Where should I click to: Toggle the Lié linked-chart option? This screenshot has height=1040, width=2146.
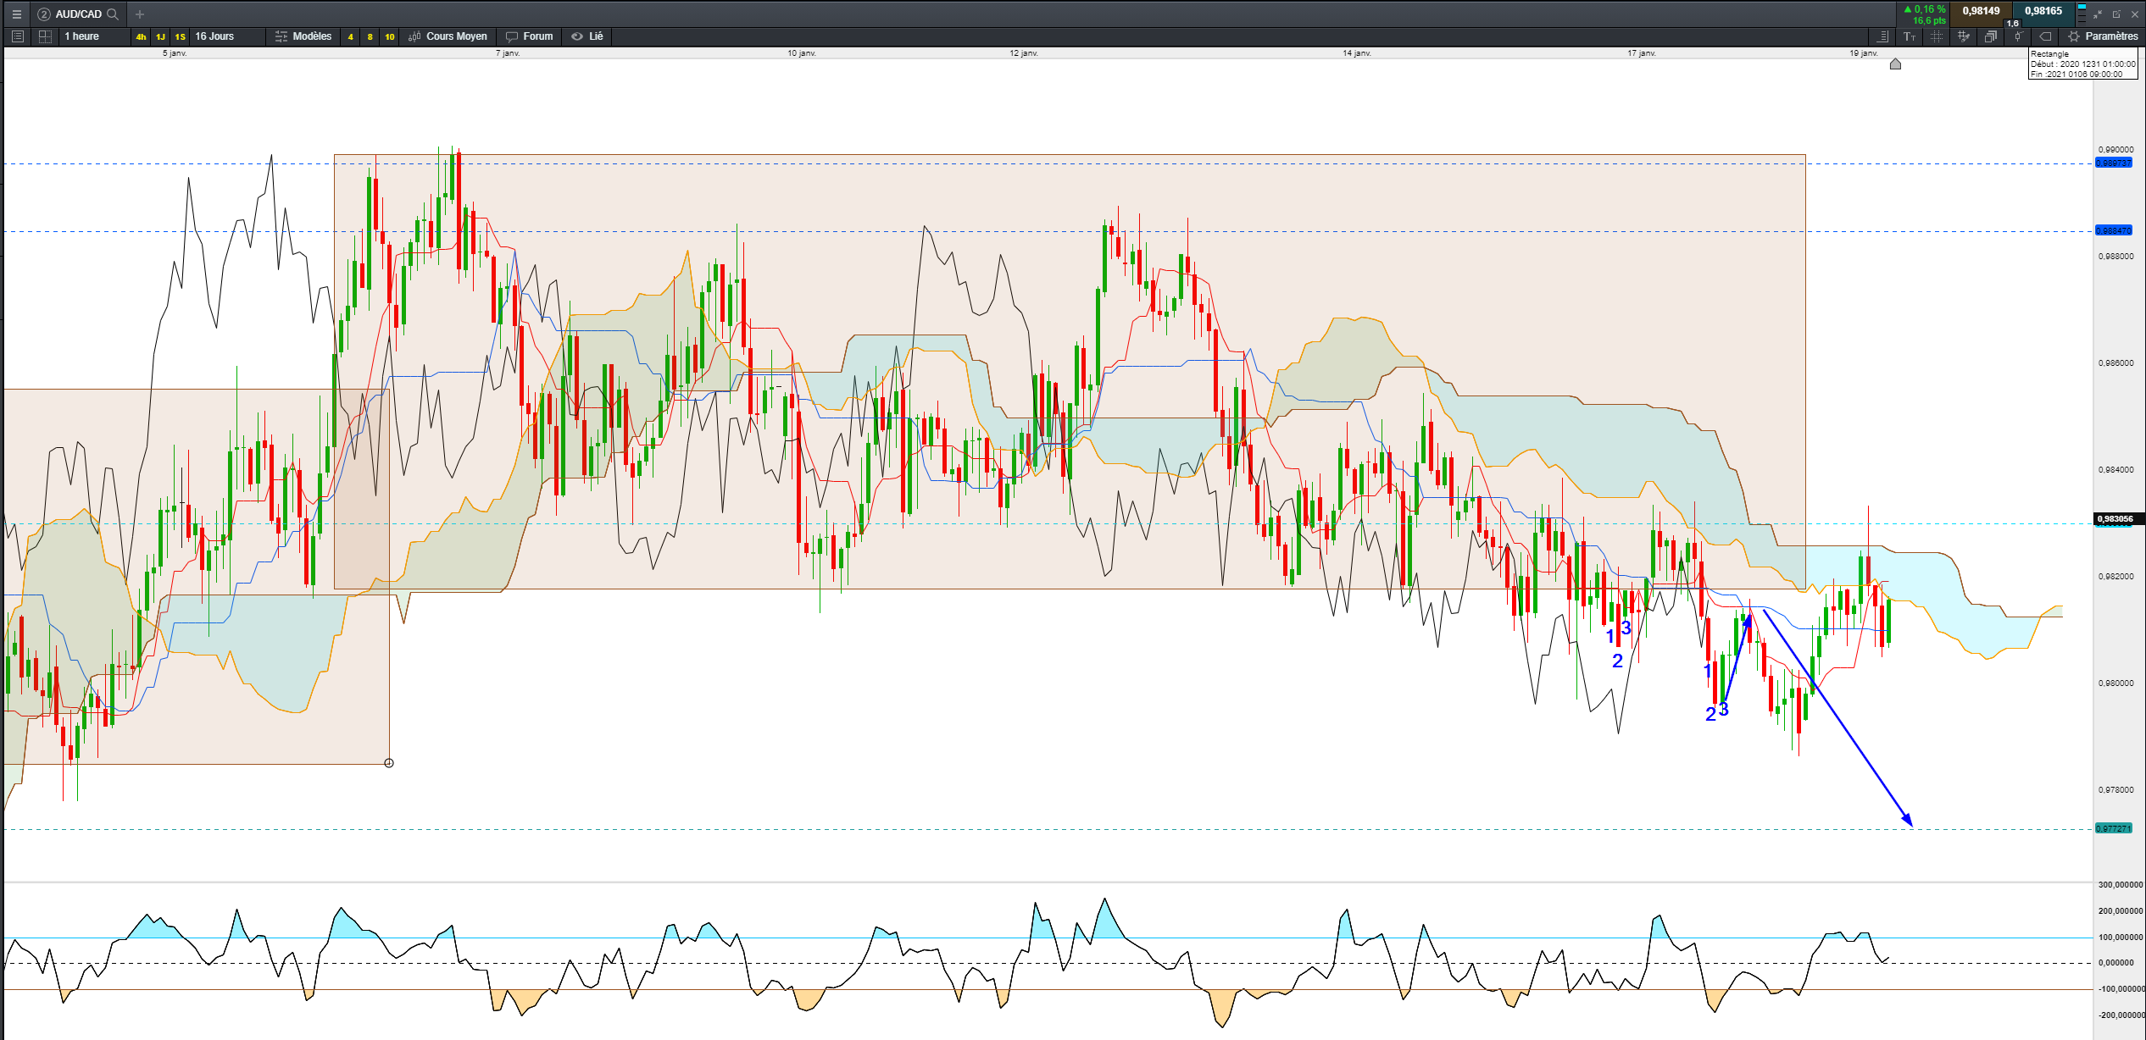click(587, 36)
